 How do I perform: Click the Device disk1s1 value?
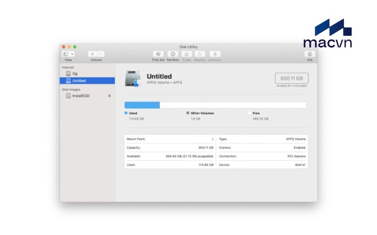click(x=300, y=165)
